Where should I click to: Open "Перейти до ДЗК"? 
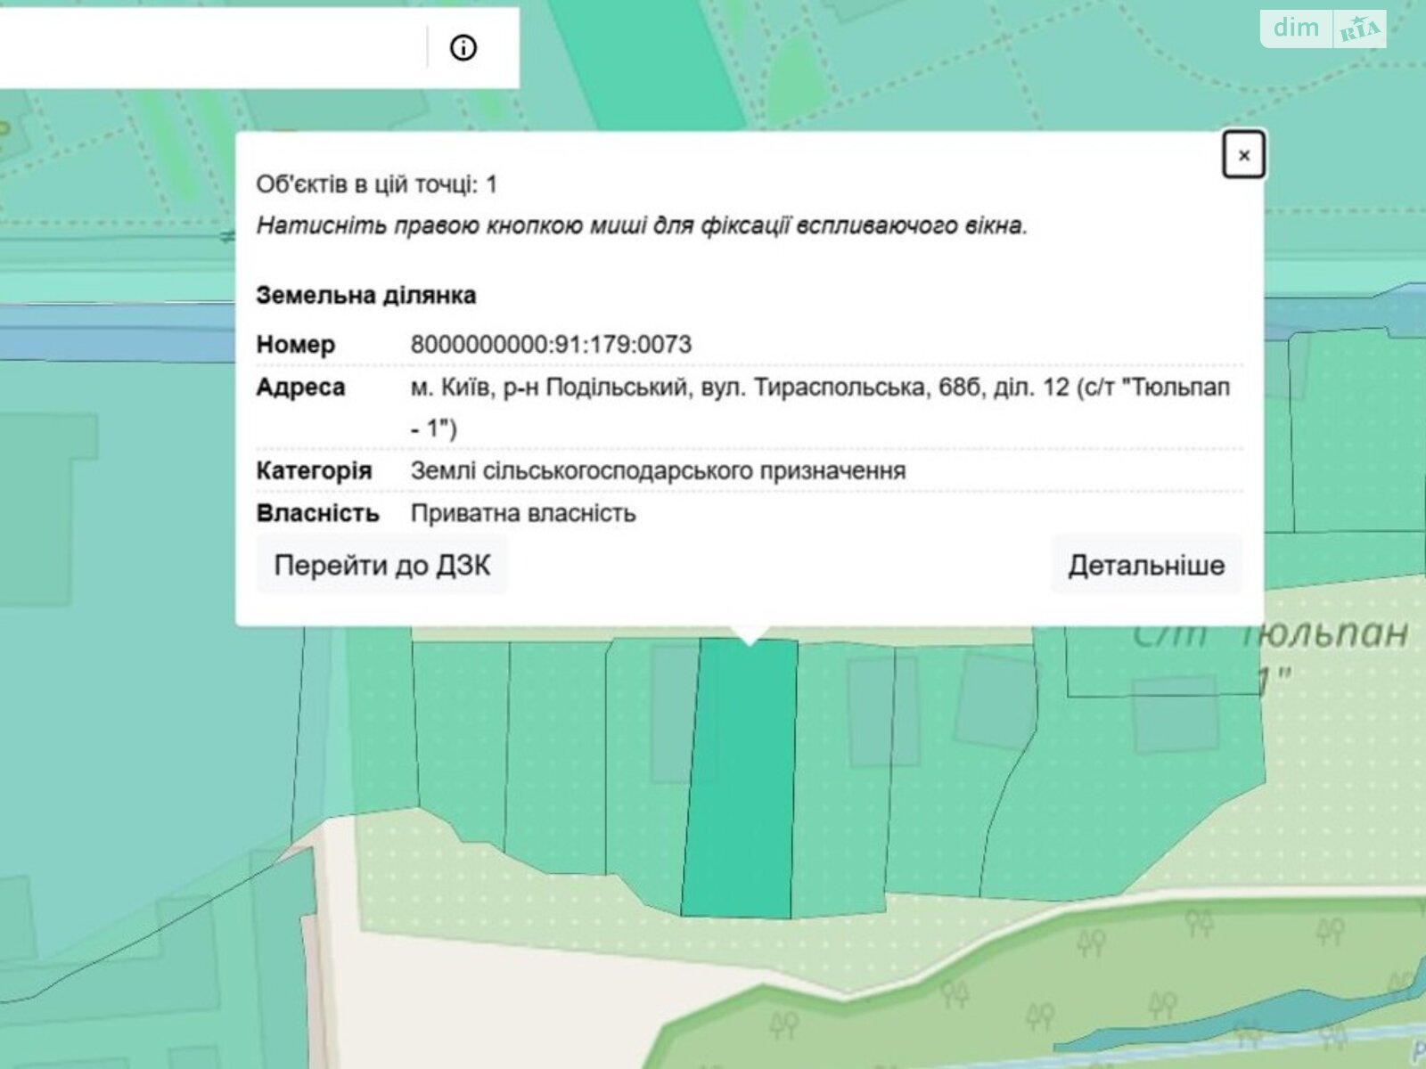[x=381, y=564]
